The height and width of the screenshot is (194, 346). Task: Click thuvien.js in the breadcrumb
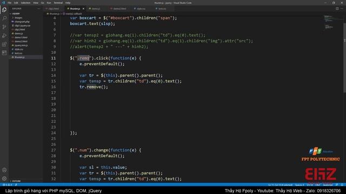pos(54,13)
